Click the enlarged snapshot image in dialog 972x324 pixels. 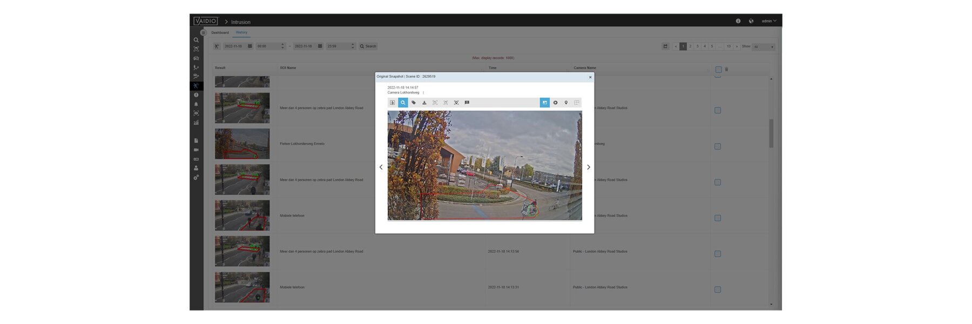point(485,166)
